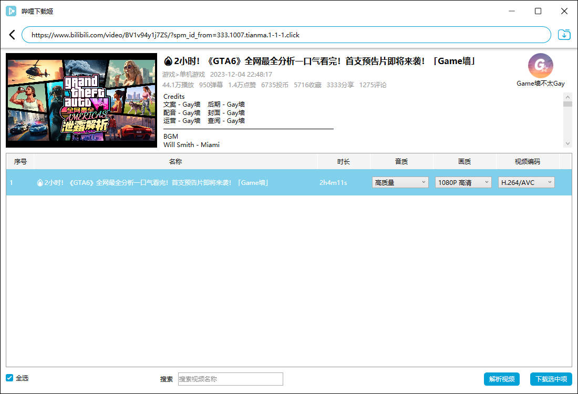
Task: Click the 搜索视频名称 search field
Action: click(230, 379)
